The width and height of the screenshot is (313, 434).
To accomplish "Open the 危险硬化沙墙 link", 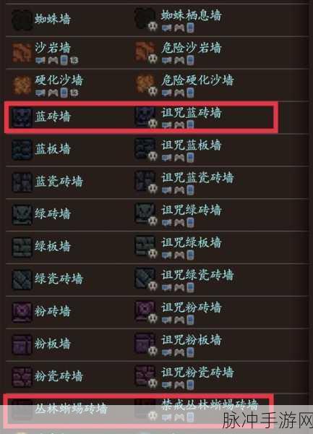I will coord(197,80).
